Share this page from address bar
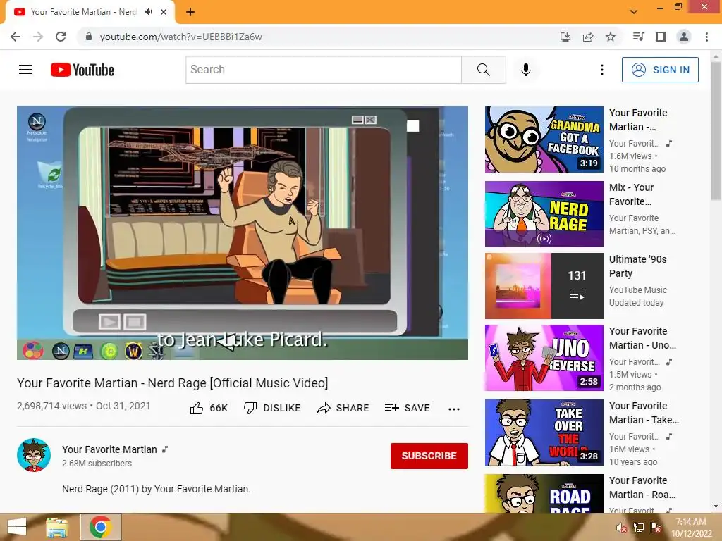 tap(588, 37)
